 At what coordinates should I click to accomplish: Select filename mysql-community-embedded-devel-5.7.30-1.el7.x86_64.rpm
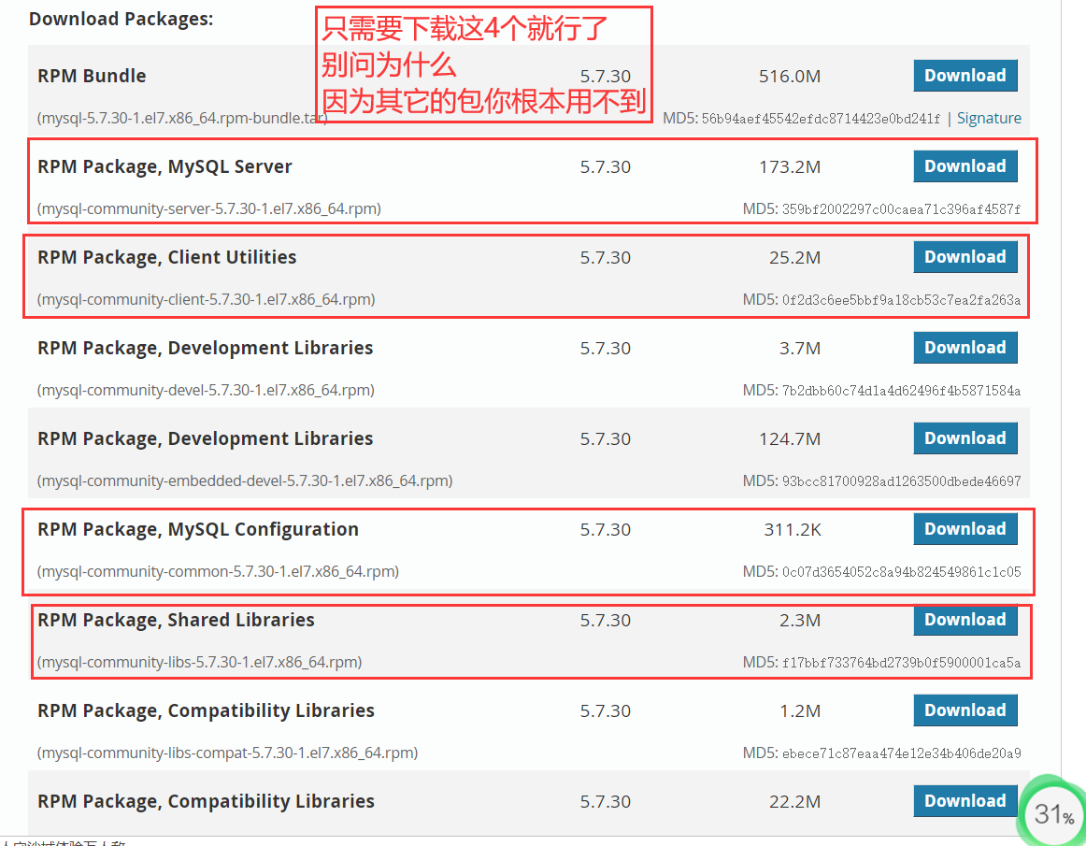(245, 480)
